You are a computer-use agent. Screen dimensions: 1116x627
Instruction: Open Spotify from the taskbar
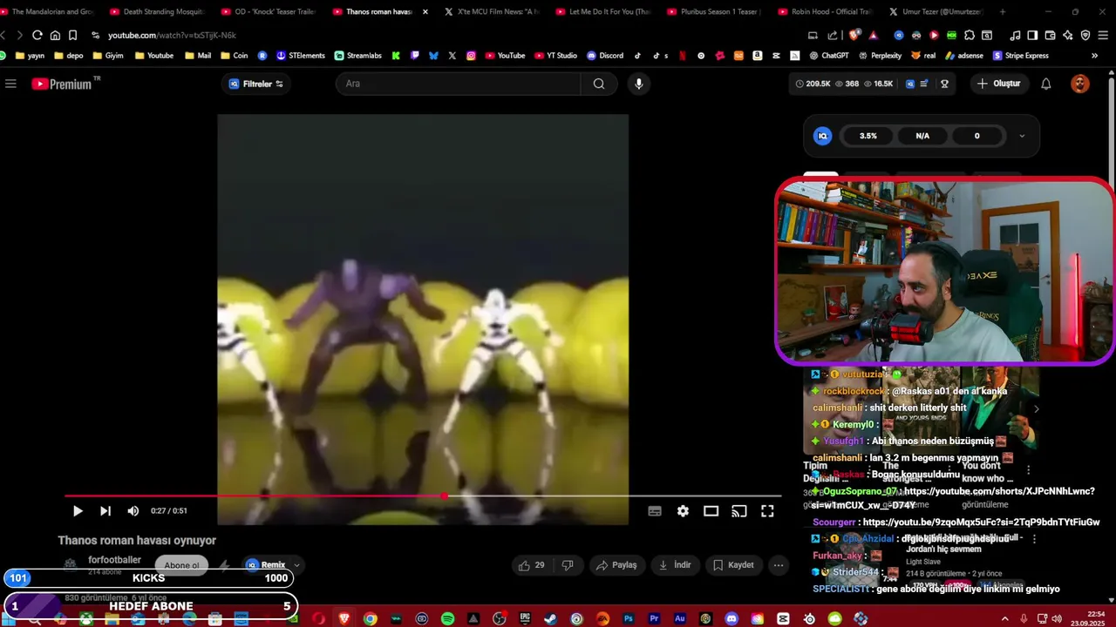pos(447,619)
